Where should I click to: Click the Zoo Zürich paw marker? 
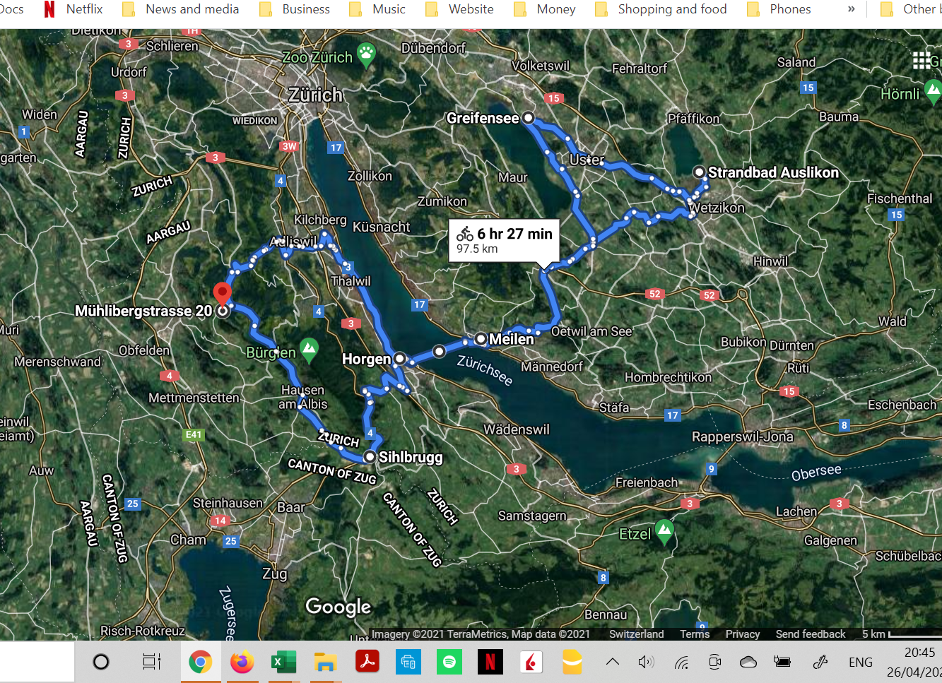[x=366, y=54]
